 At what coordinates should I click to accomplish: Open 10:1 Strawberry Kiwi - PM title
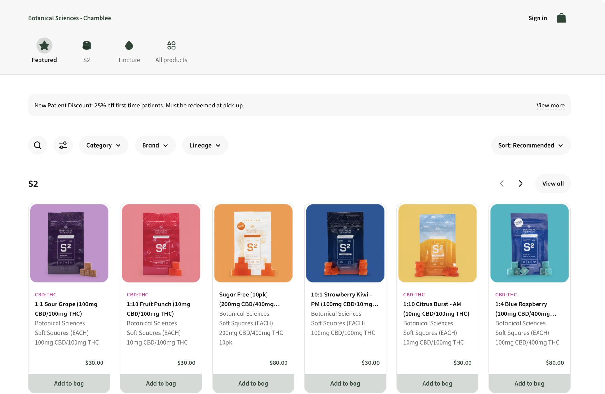(x=345, y=299)
